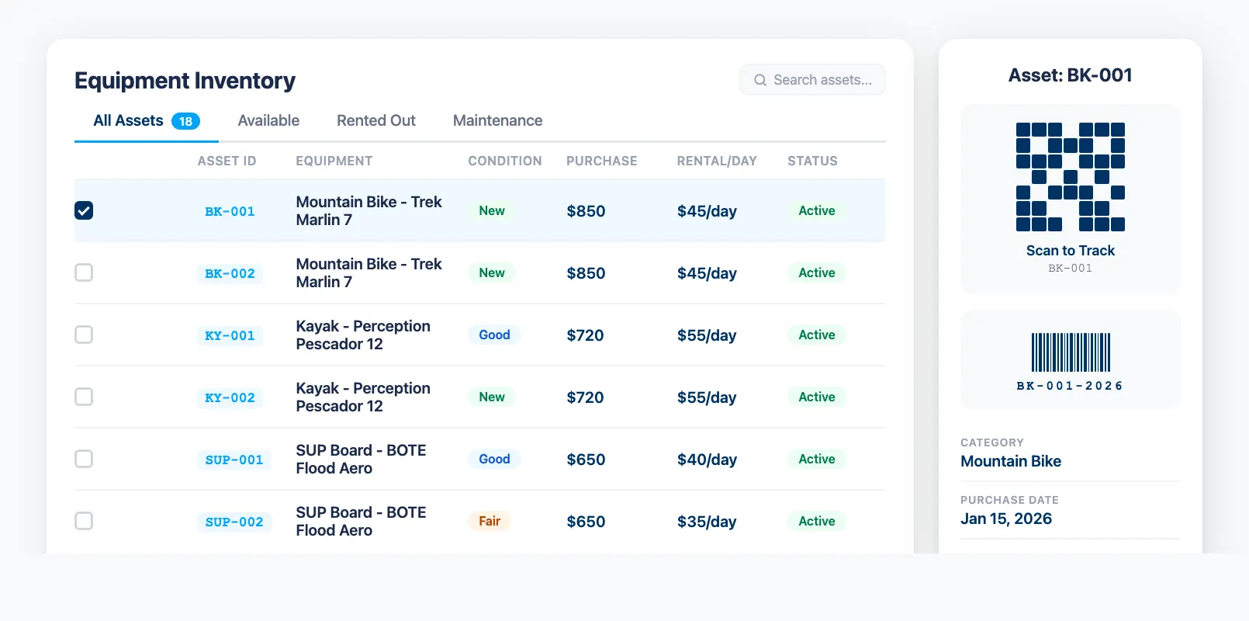Tick the checkbox for BK-002
The height and width of the screenshot is (621, 1249).
pos(84,272)
